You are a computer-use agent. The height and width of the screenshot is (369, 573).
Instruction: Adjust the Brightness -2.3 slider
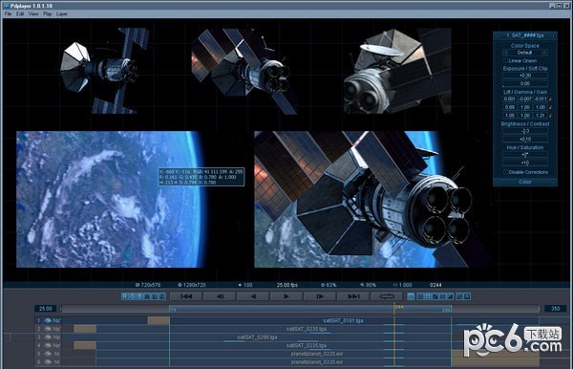coord(525,131)
